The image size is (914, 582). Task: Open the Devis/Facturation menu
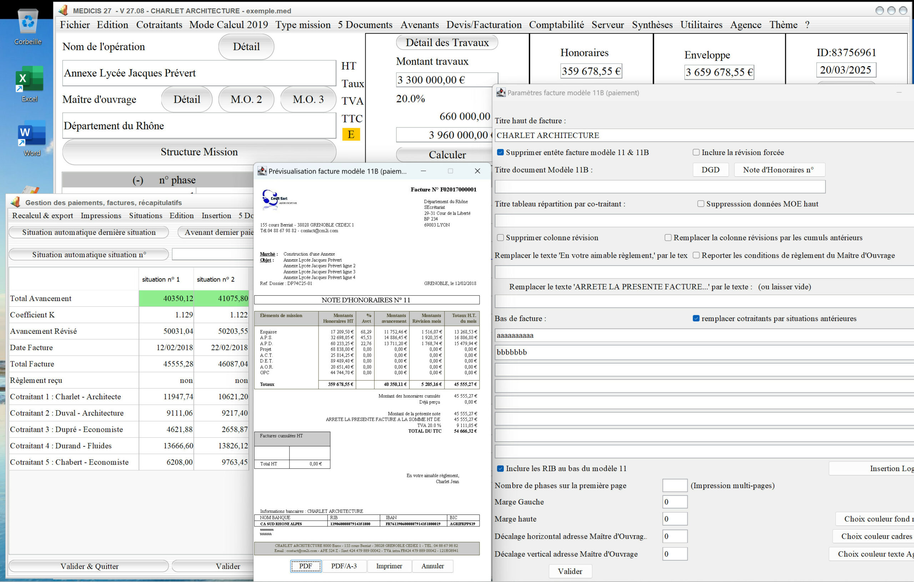tap(484, 25)
